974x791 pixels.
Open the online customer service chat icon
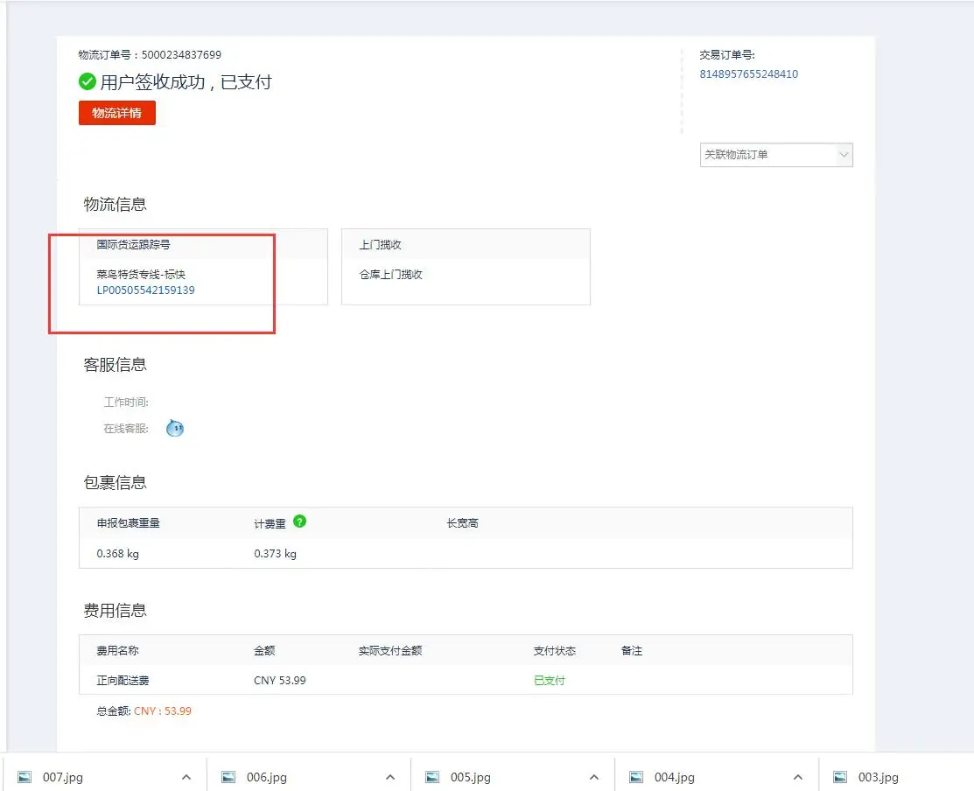pos(175,428)
